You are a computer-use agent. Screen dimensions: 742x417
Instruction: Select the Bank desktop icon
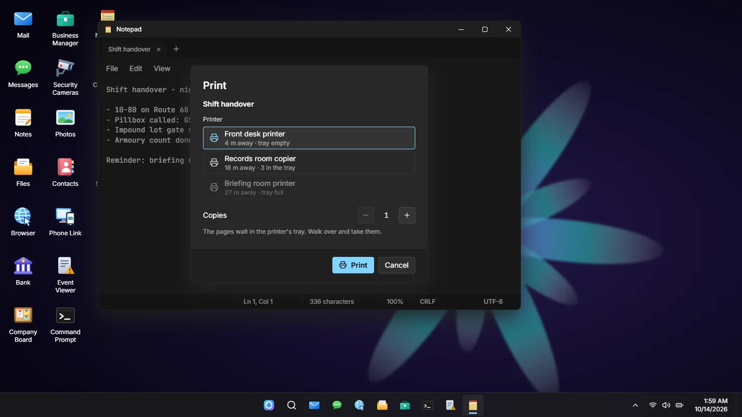pos(23,272)
